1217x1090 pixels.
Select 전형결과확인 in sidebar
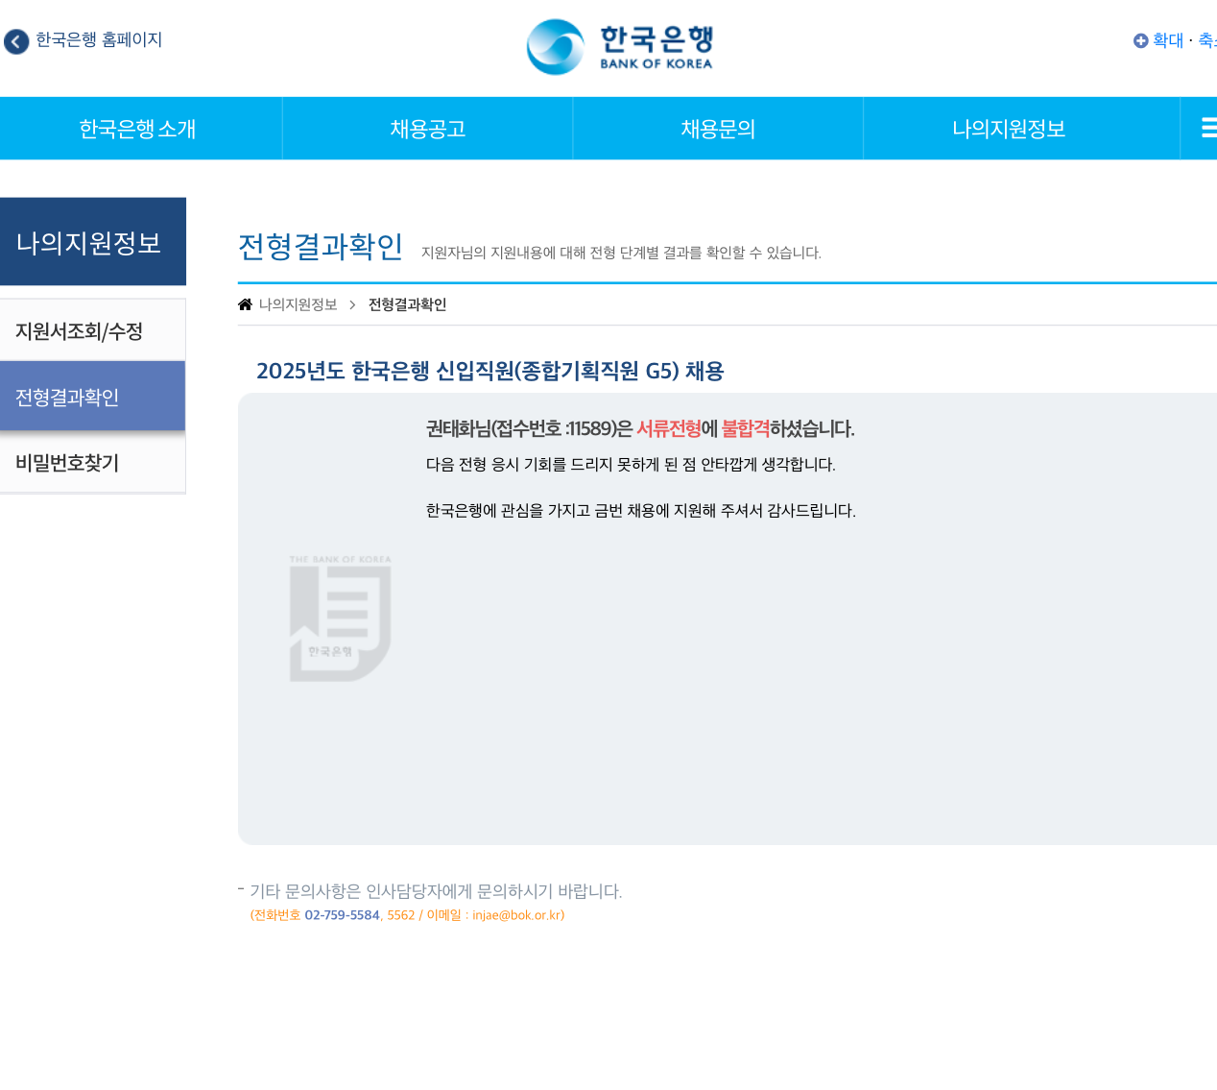click(x=92, y=397)
